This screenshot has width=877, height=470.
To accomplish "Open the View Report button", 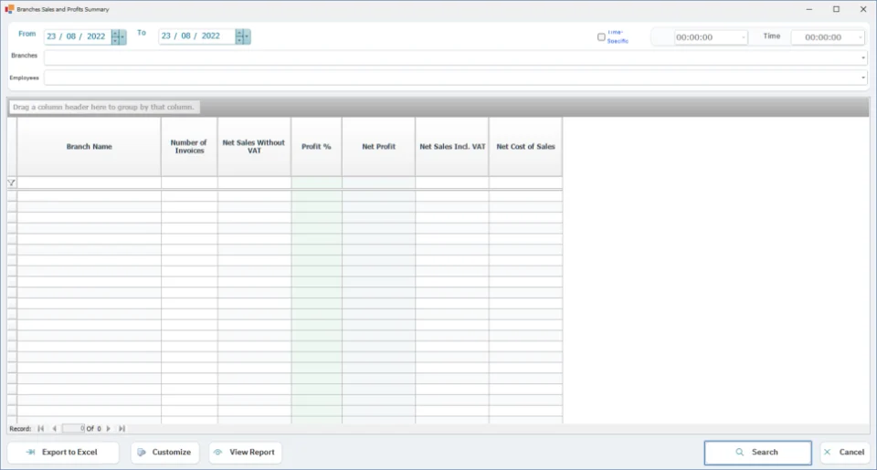I will click(246, 452).
